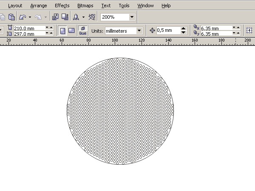Click the greyed-out Redo arrow
Screen dimensions: 255x191
[x=38, y=17]
